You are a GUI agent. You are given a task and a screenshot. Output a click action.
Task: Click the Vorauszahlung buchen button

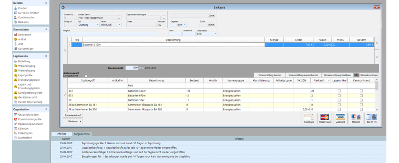270,75
